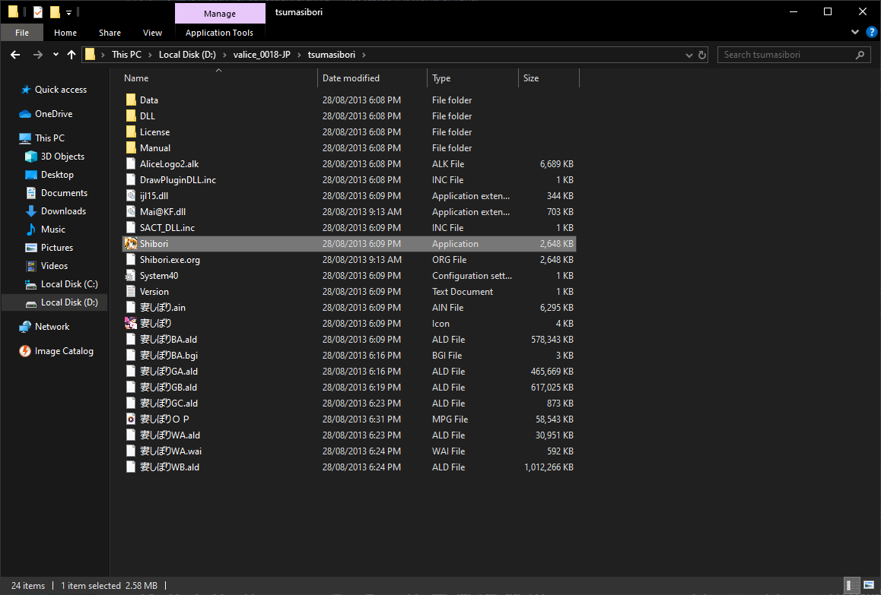Open Documents in the navigation pane

click(x=64, y=192)
